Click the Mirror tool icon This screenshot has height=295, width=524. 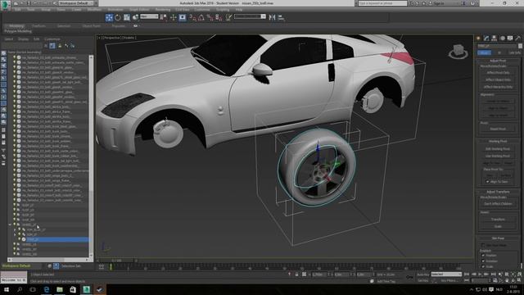click(x=272, y=17)
